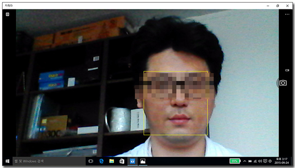
Task: Click the taskbar clock and date
Action: 282,161
